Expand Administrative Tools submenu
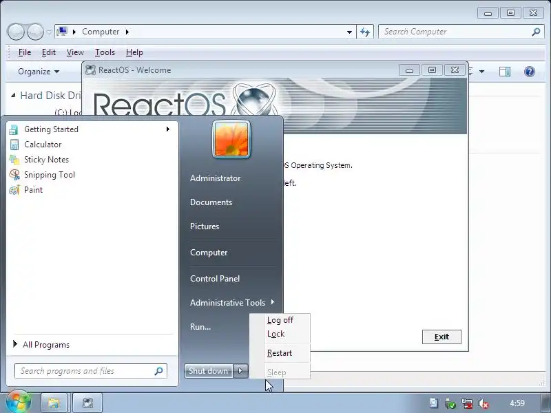Screen dimensions: 551x413 click(273, 302)
